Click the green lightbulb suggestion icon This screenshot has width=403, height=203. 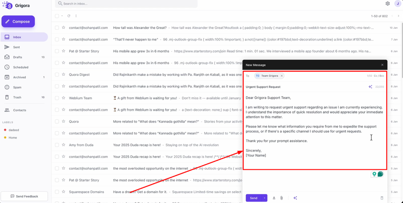pos(374,174)
